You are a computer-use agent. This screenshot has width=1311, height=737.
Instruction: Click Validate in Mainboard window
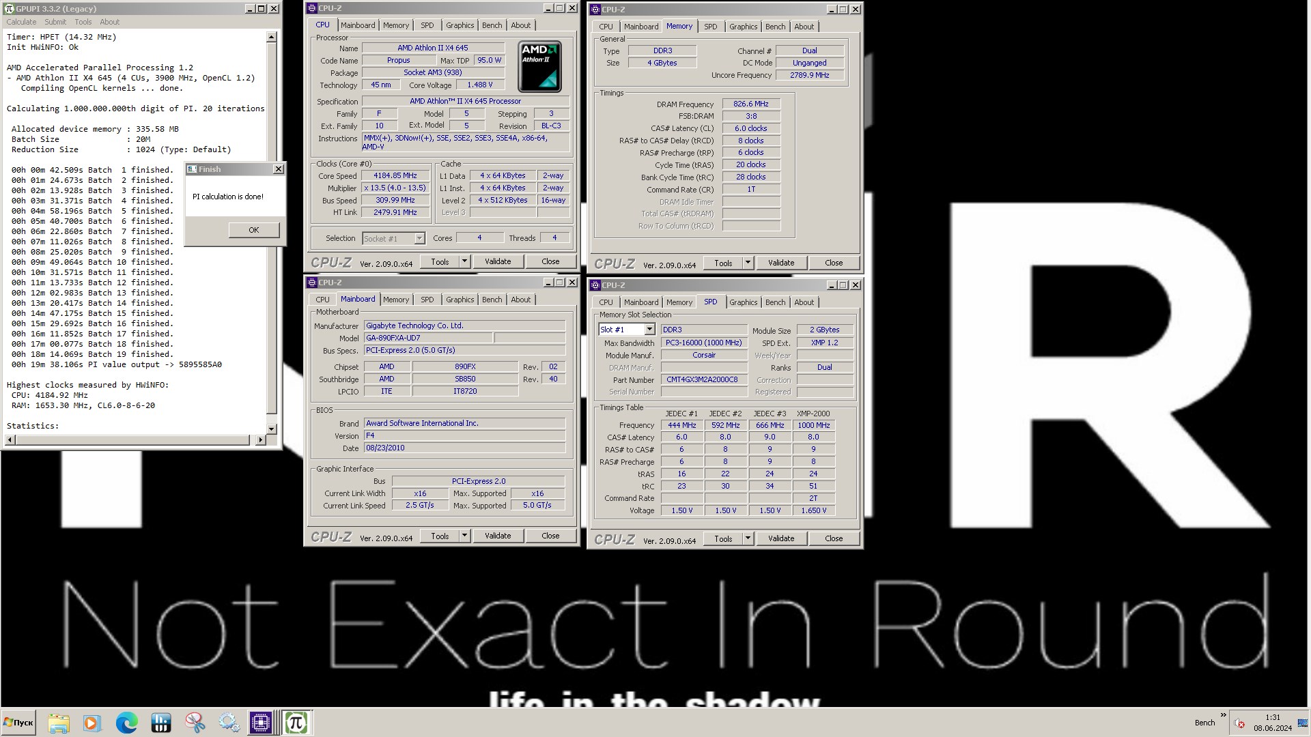(x=498, y=536)
